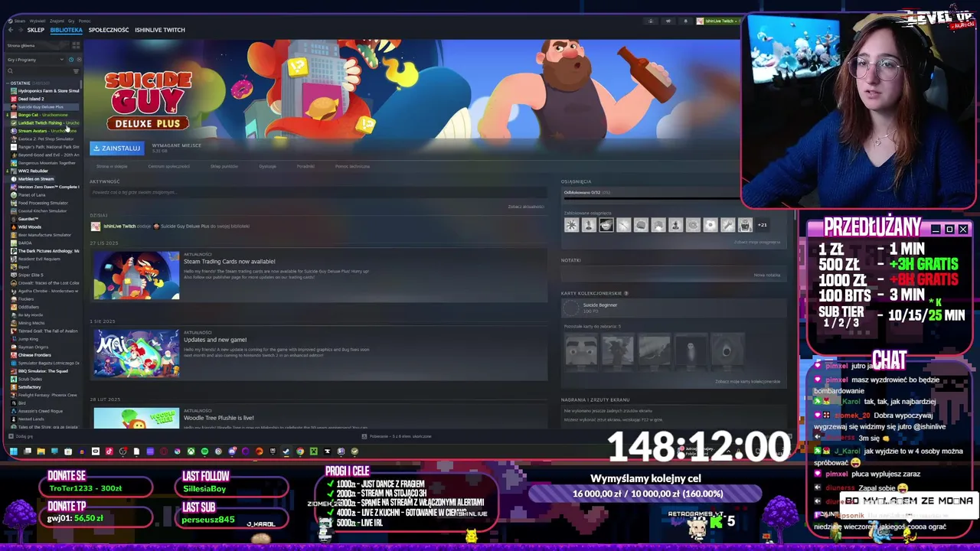Image resolution: width=980 pixels, height=551 pixels.
Task: Open Centrum społeczności link
Action: pyautogui.click(x=169, y=166)
